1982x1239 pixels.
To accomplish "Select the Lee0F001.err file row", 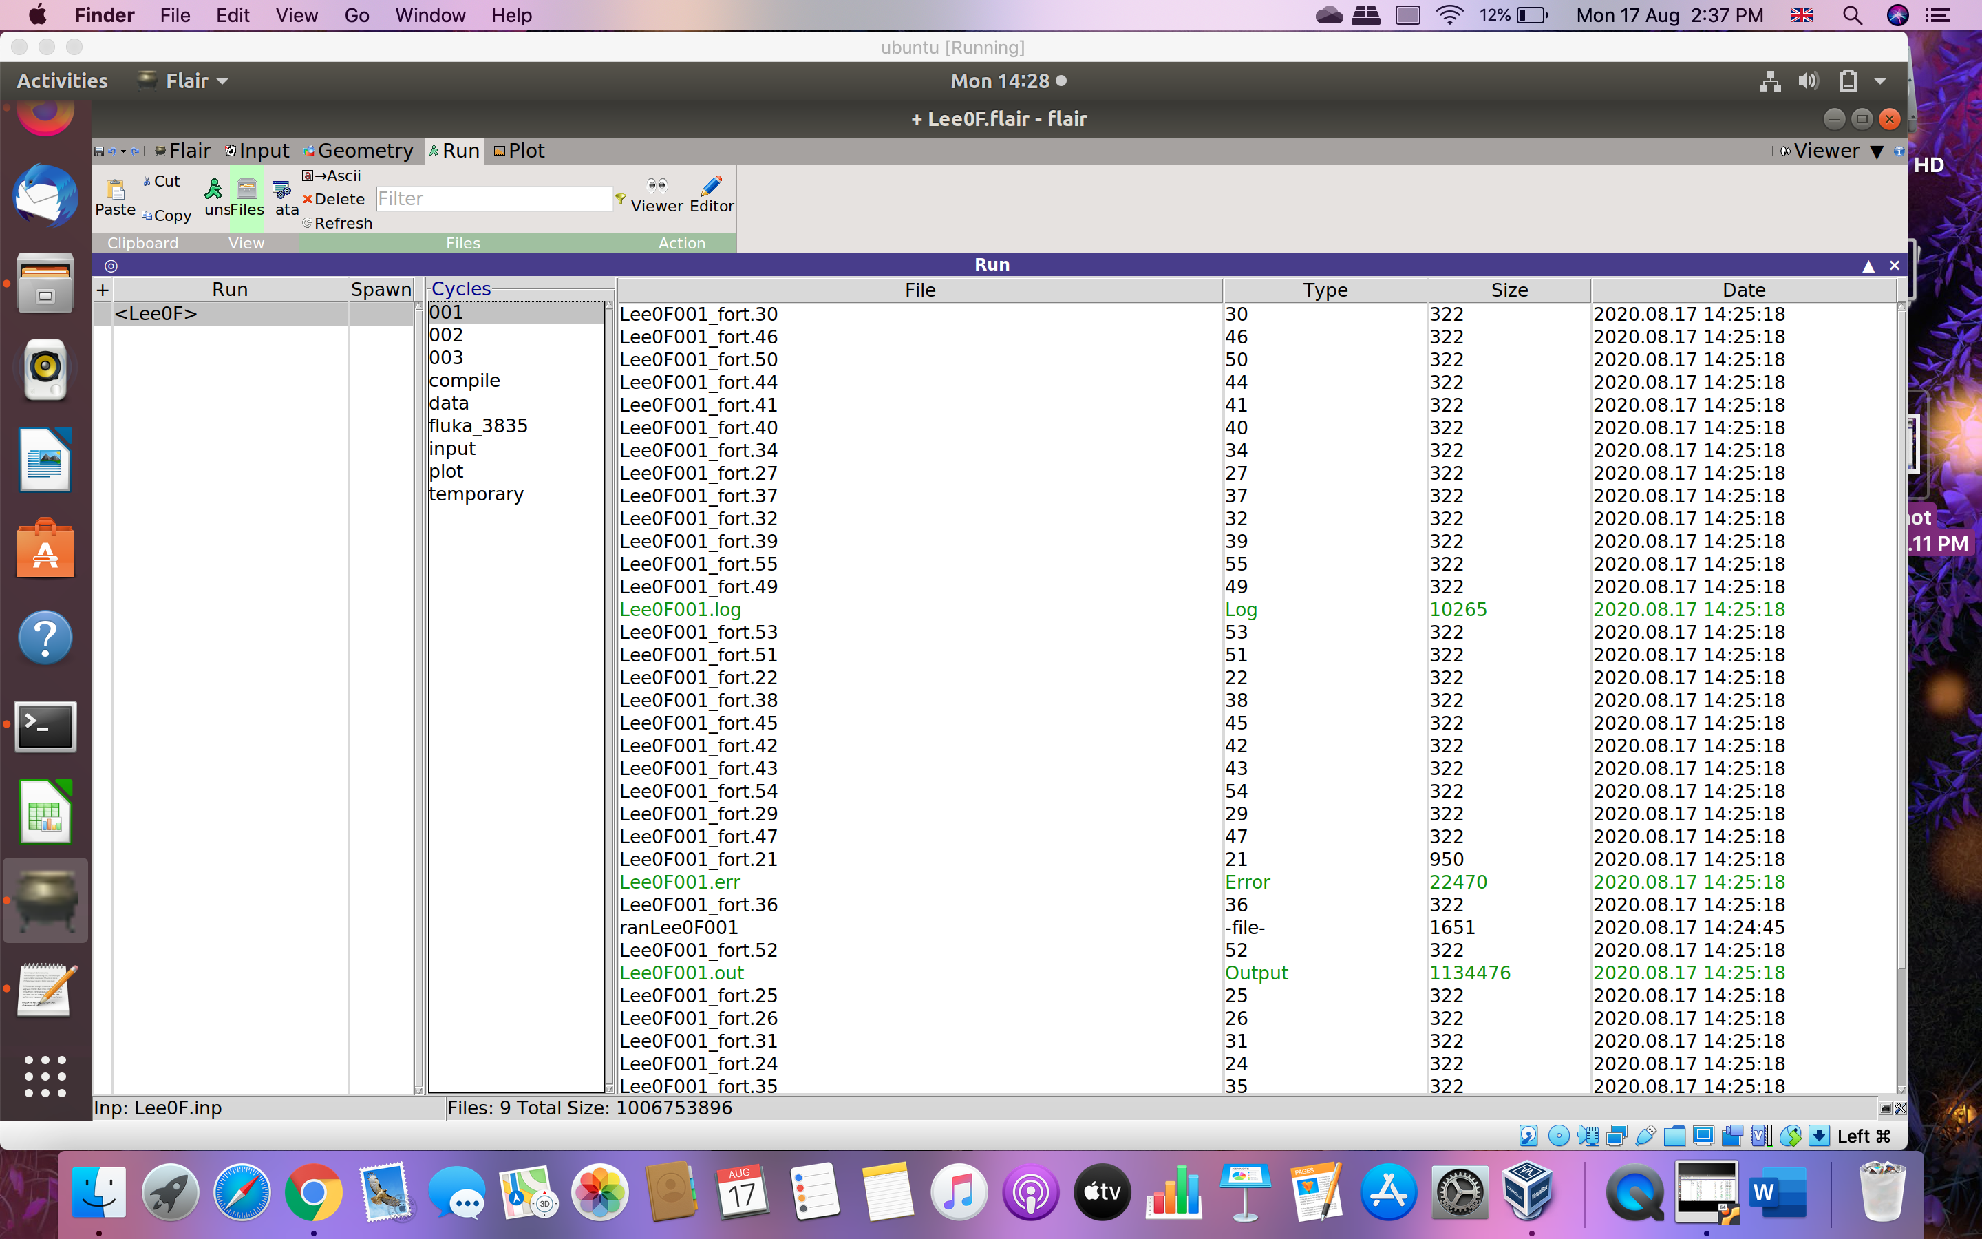I will pyautogui.click(x=1257, y=882).
